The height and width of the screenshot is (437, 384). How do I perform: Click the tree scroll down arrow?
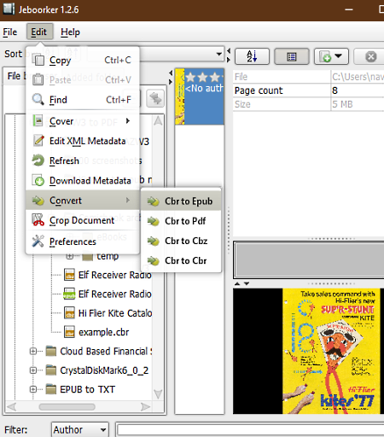coord(158,394)
